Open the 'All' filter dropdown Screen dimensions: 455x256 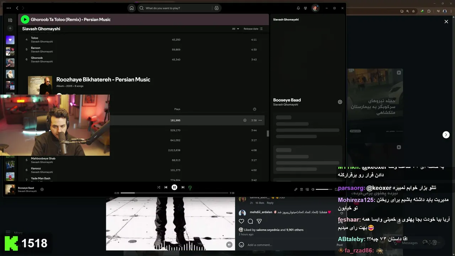coord(235,29)
